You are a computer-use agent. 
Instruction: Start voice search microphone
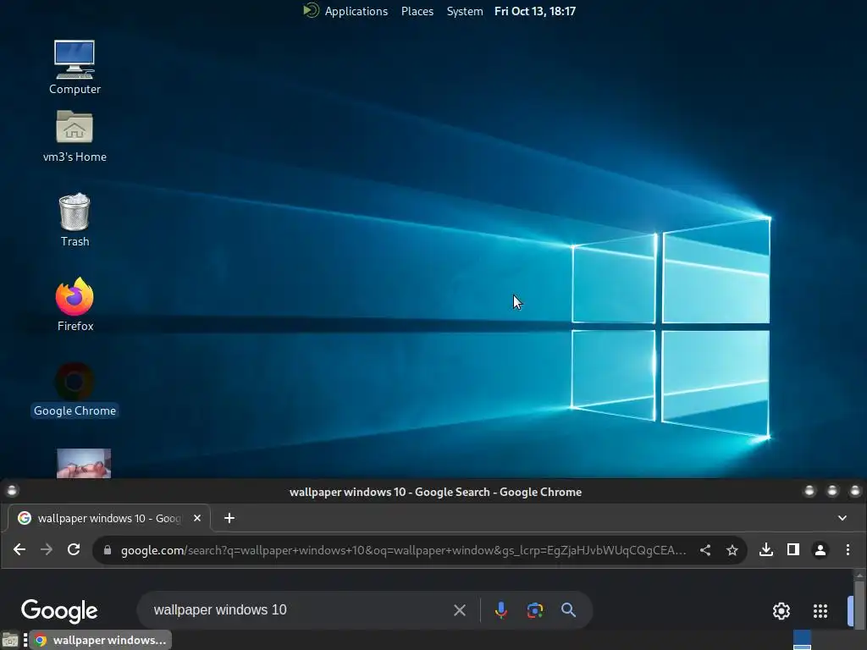501,610
